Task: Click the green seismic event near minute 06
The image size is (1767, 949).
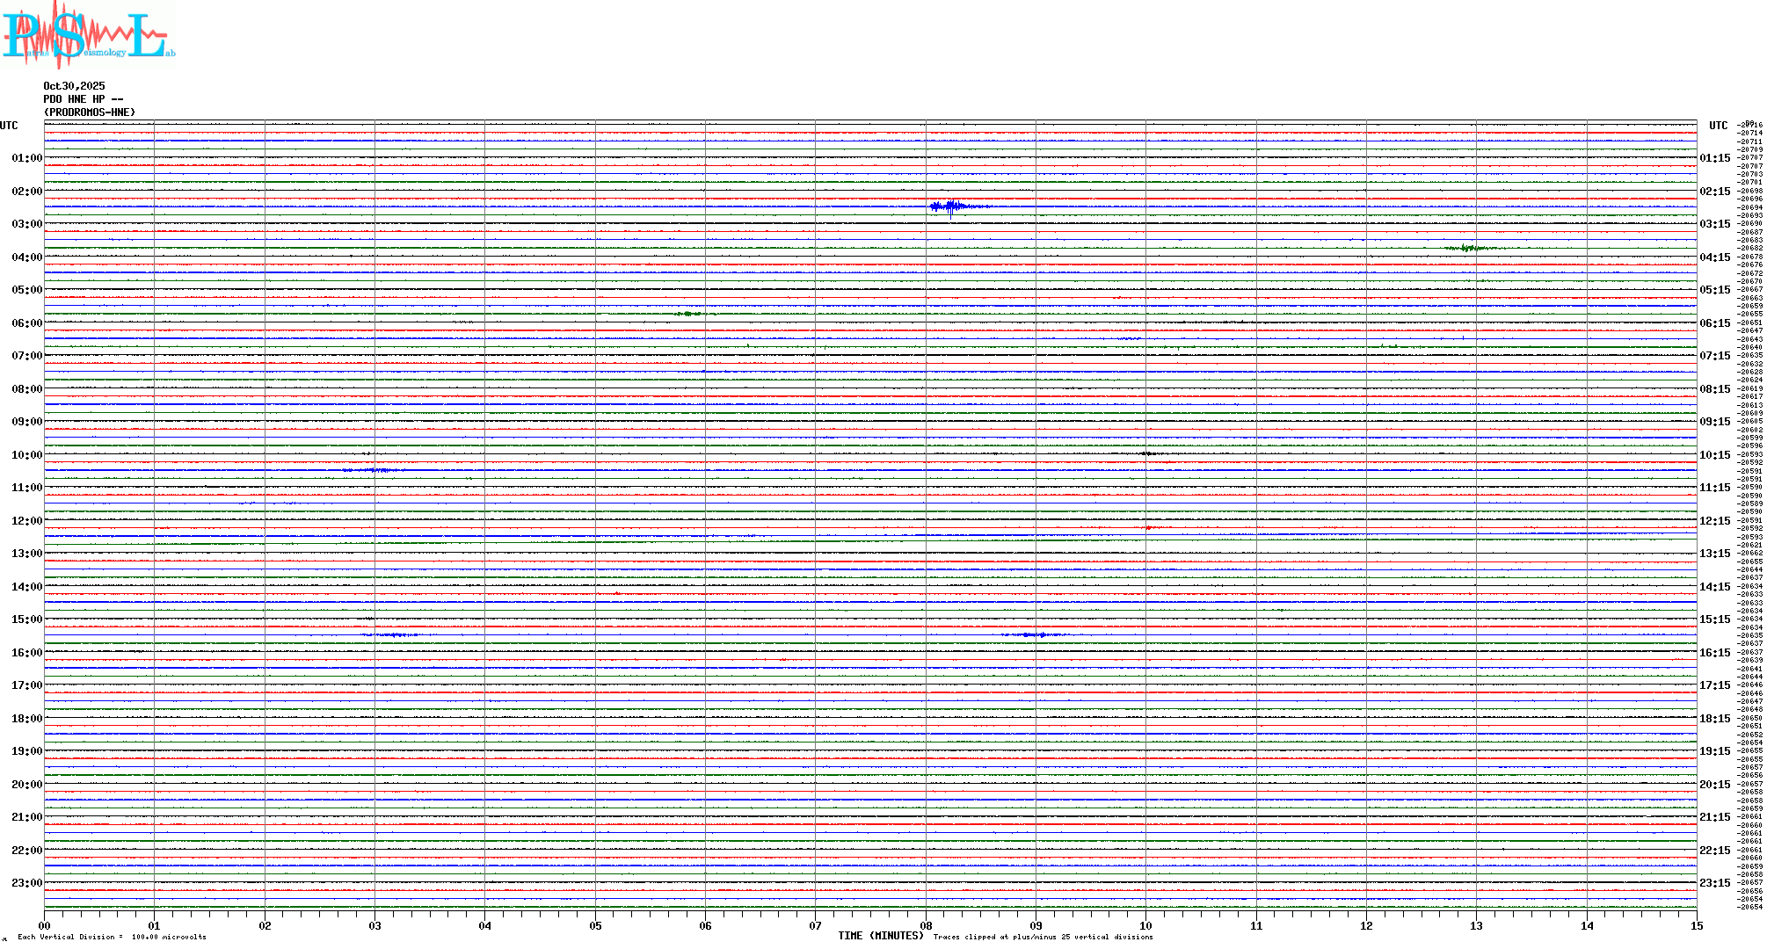Action: click(x=688, y=313)
